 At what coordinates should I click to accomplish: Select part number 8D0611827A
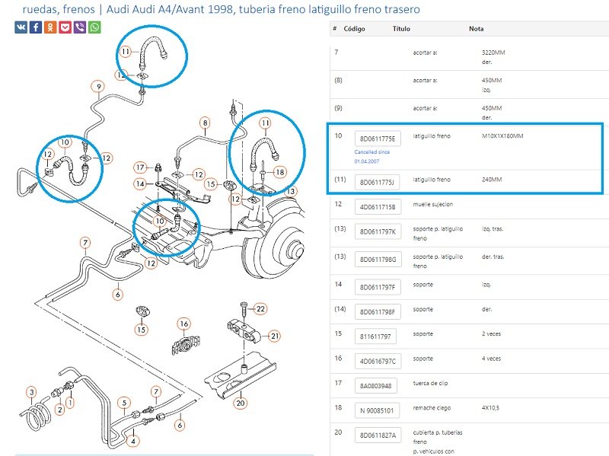(x=378, y=435)
